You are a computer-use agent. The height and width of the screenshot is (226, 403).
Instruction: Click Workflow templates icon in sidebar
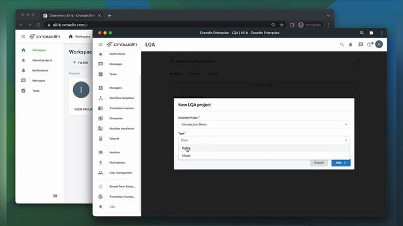click(x=101, y=98)
